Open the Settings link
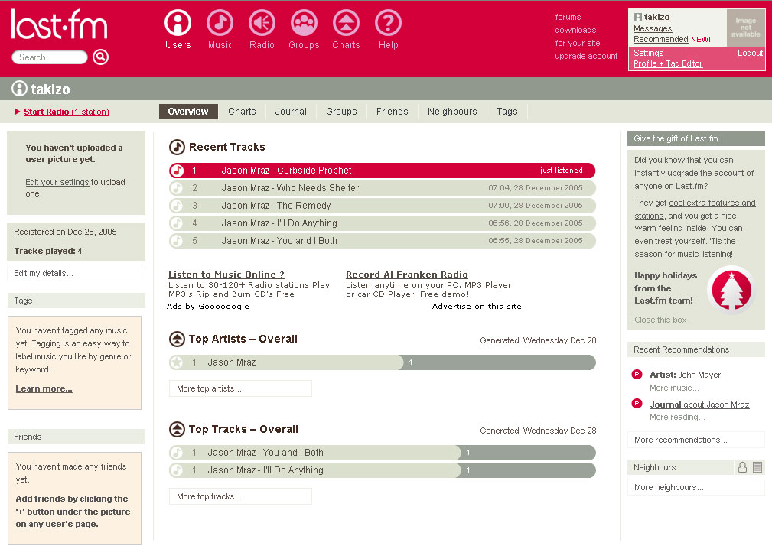 [648, 53]
